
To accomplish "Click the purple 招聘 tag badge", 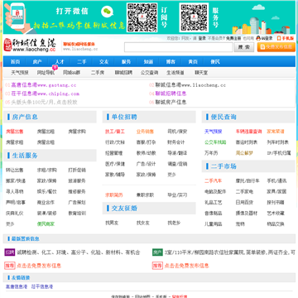I will coord(10,252).
